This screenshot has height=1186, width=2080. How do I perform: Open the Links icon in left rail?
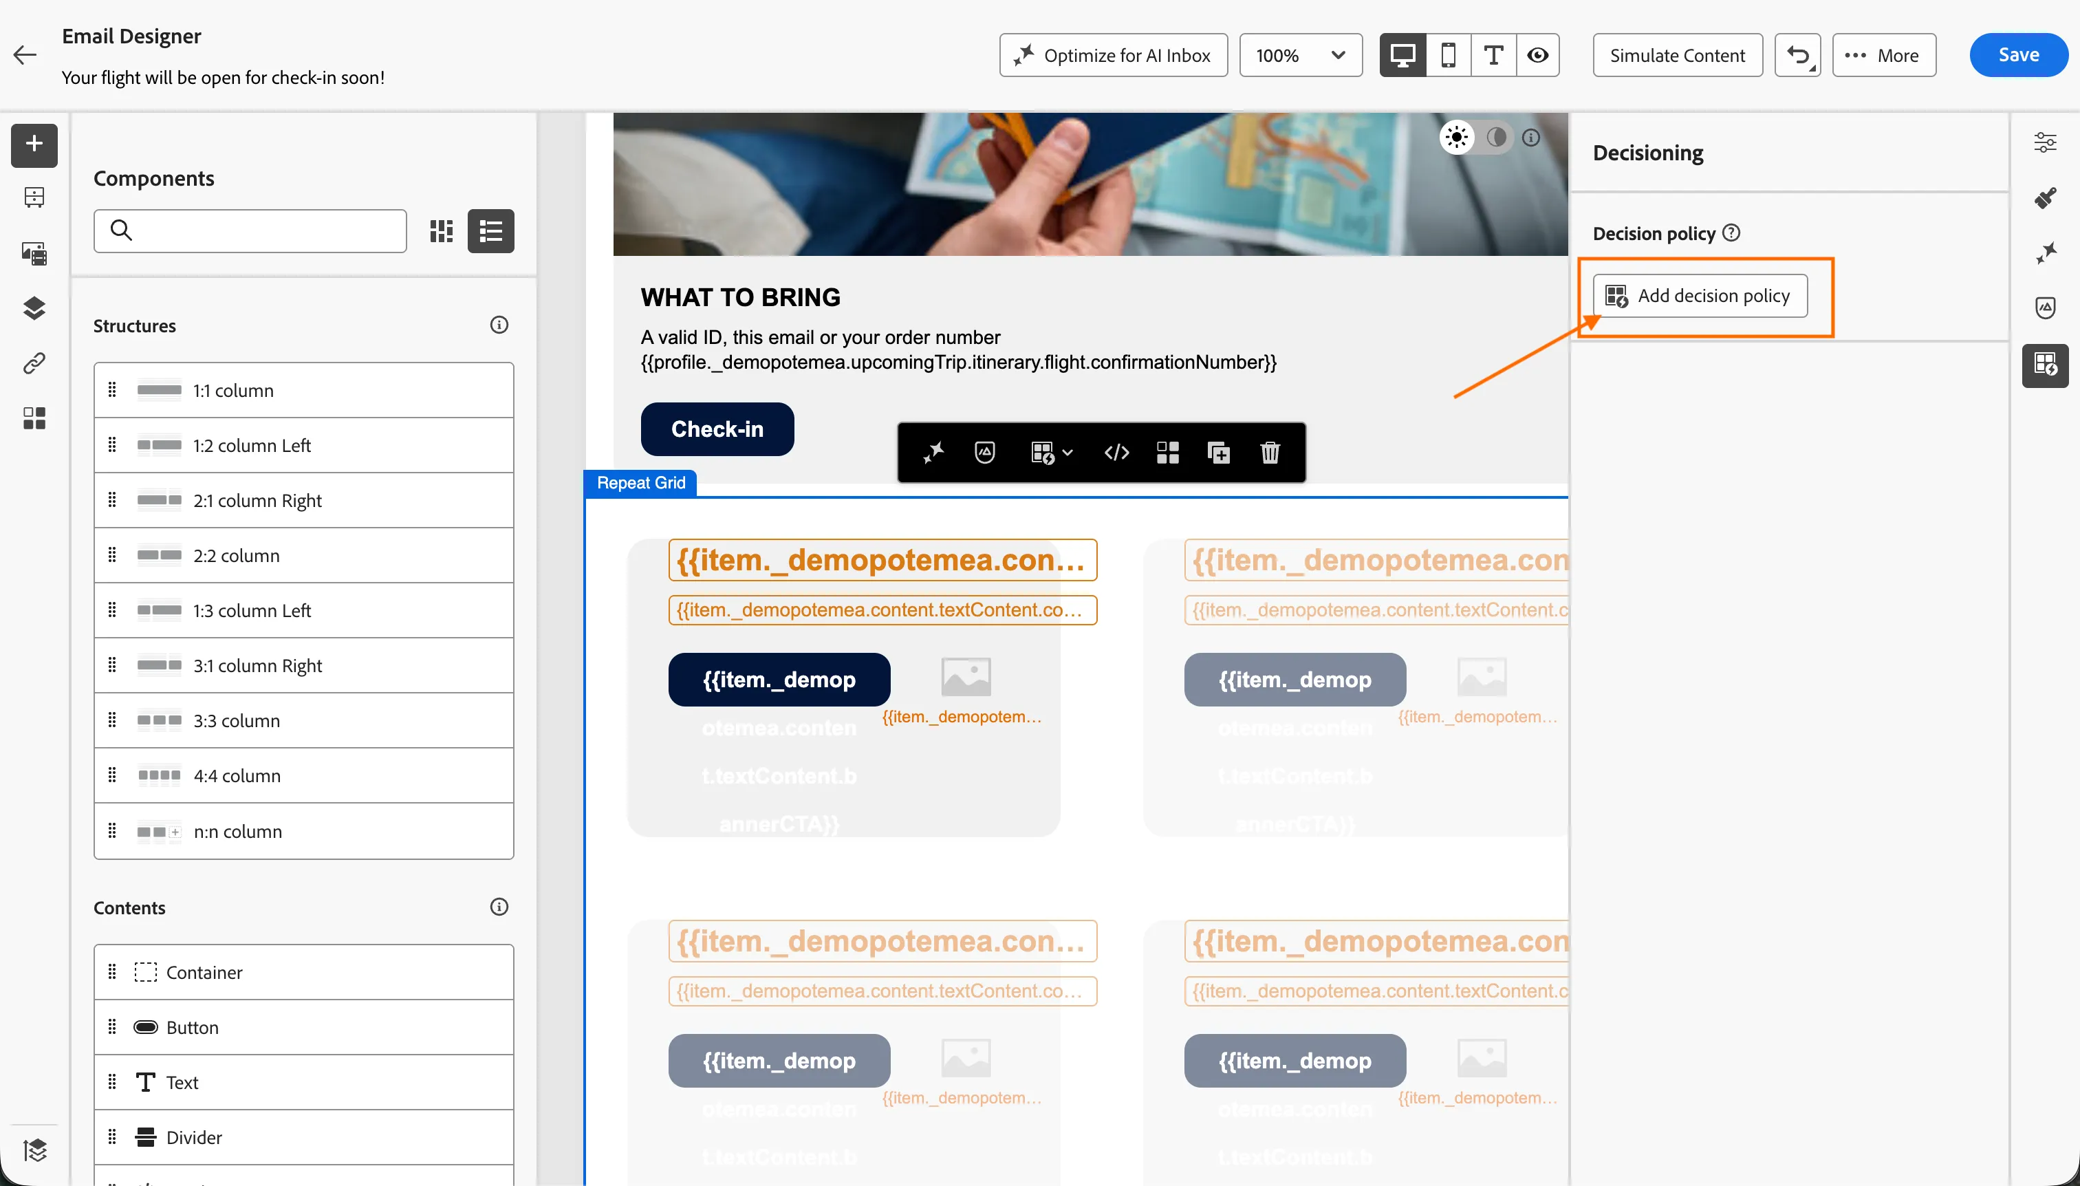coord(34,363)
